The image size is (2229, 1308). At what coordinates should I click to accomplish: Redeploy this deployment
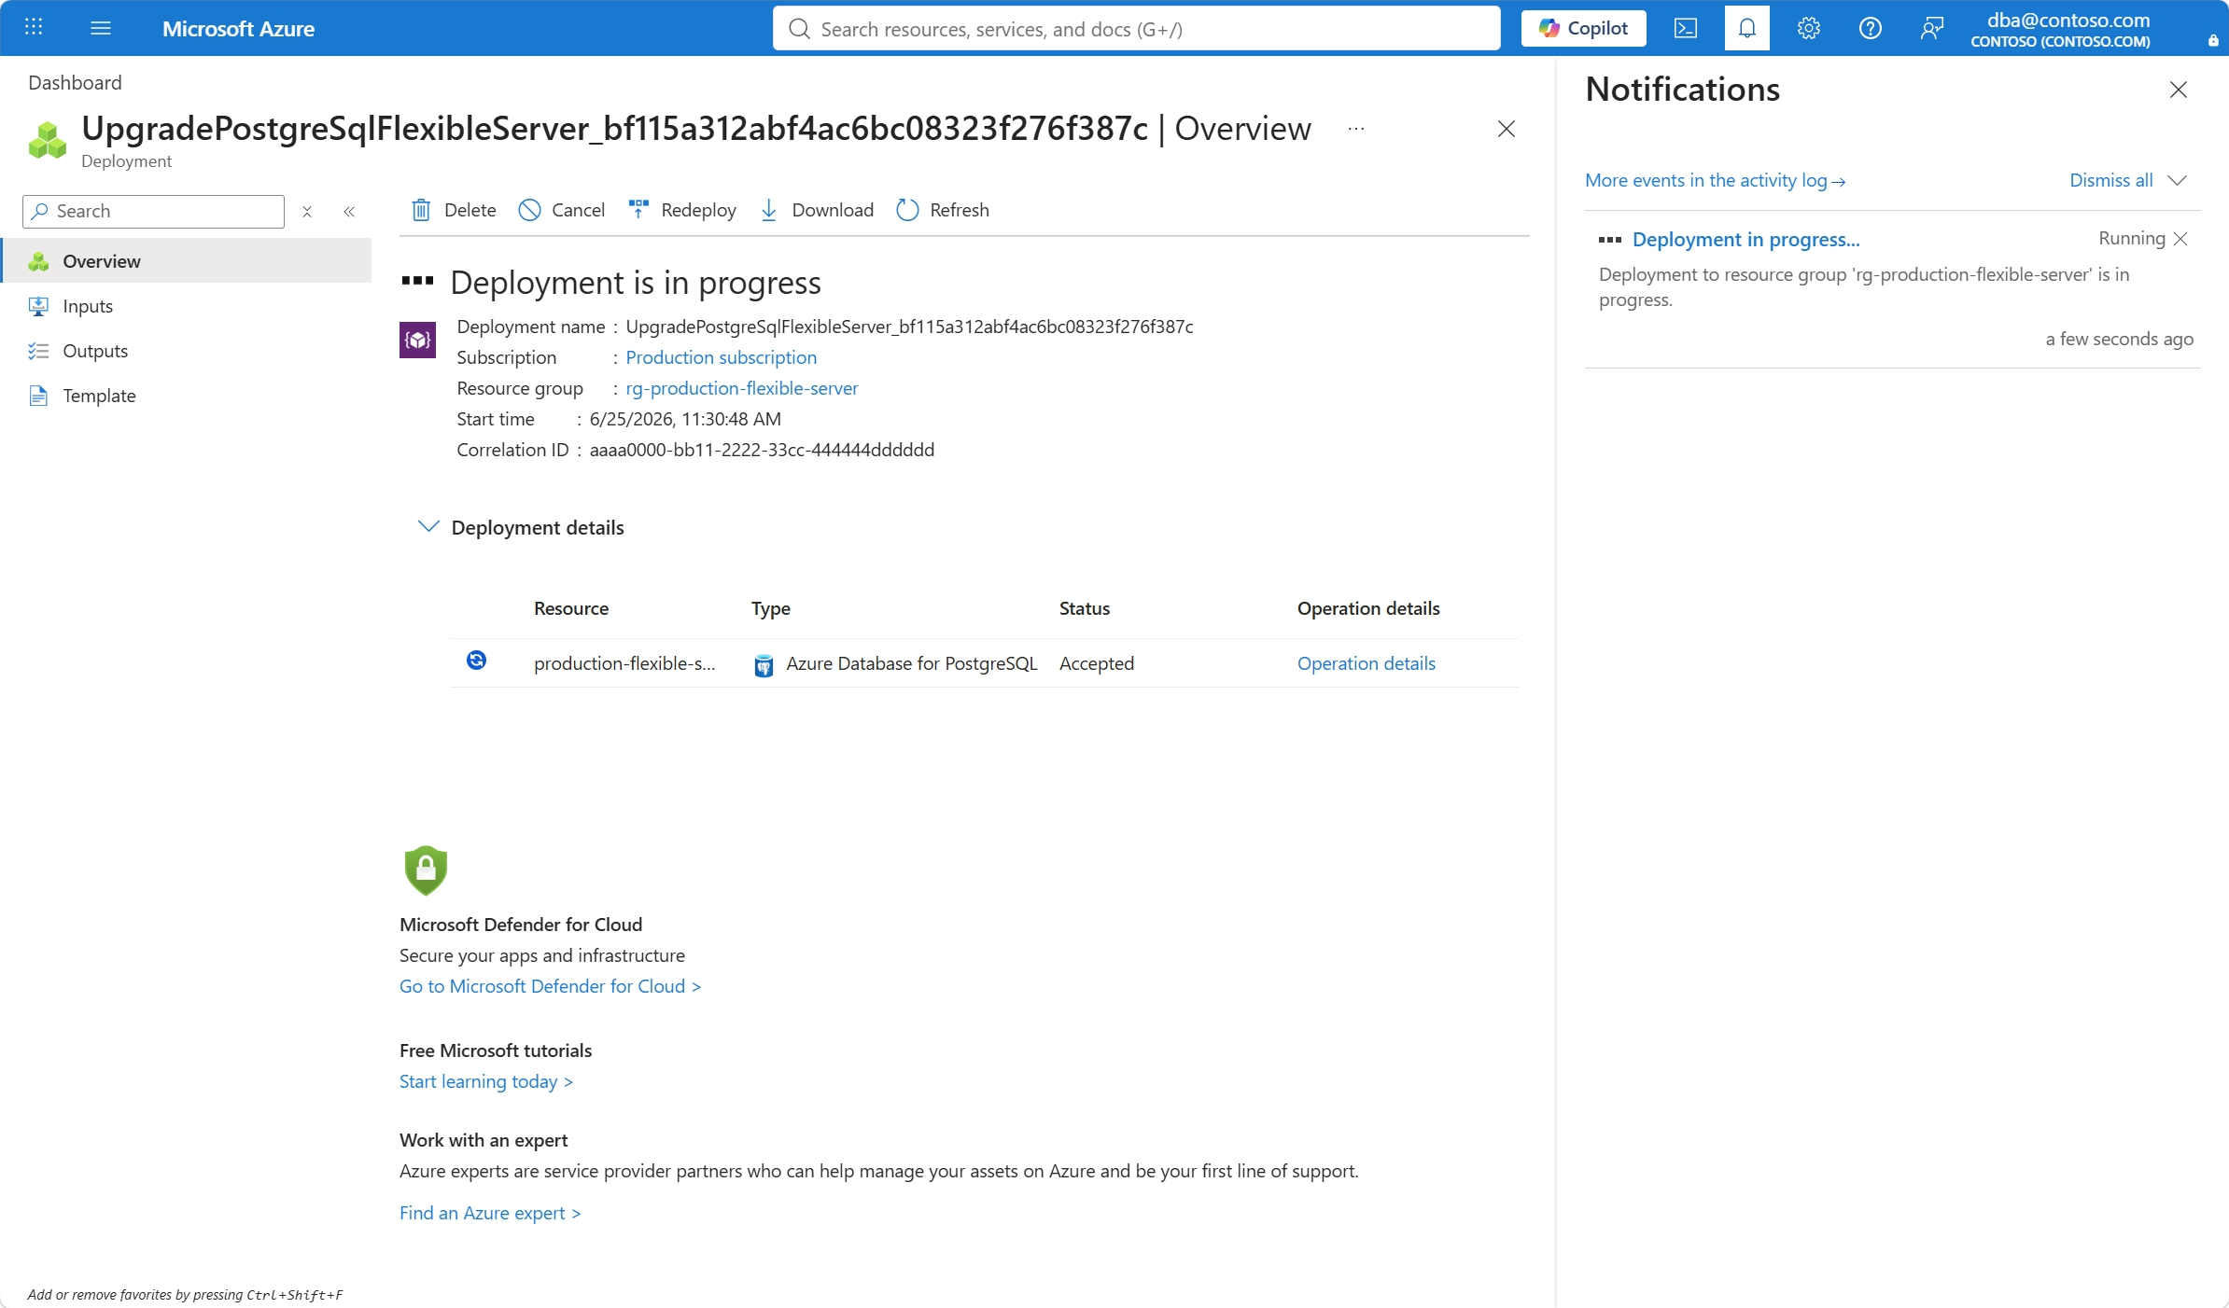[x=682, y=210]
